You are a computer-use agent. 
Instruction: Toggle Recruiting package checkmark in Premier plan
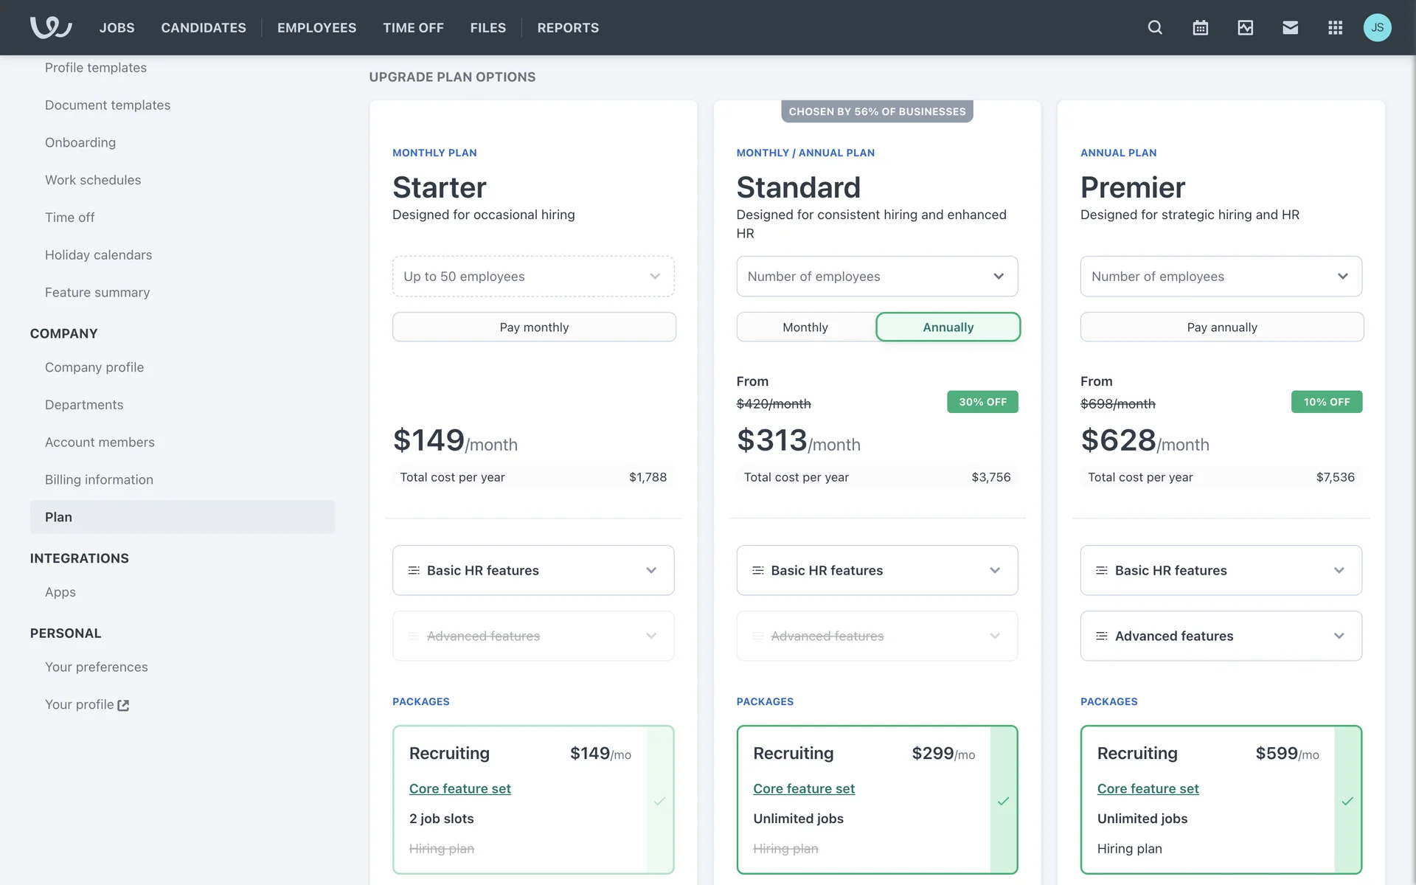tap(1347, 800)
